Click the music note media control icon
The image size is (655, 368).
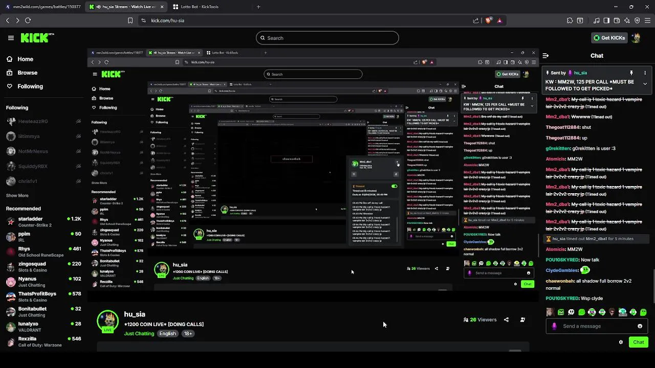[597, 20]
